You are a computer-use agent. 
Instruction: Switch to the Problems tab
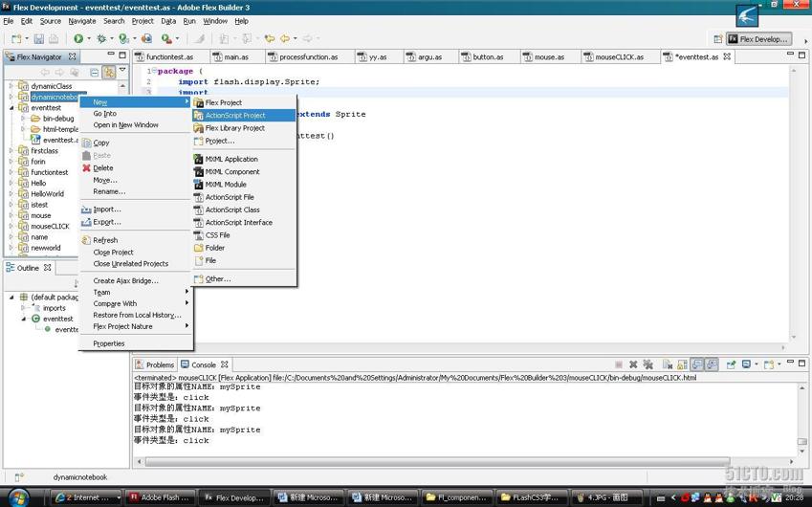pos(155,364)
